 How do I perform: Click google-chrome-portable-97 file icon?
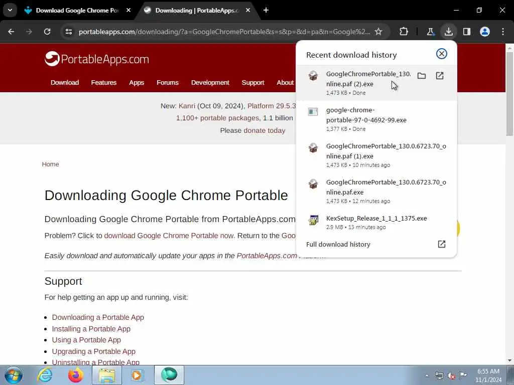[x=313, y=112]
